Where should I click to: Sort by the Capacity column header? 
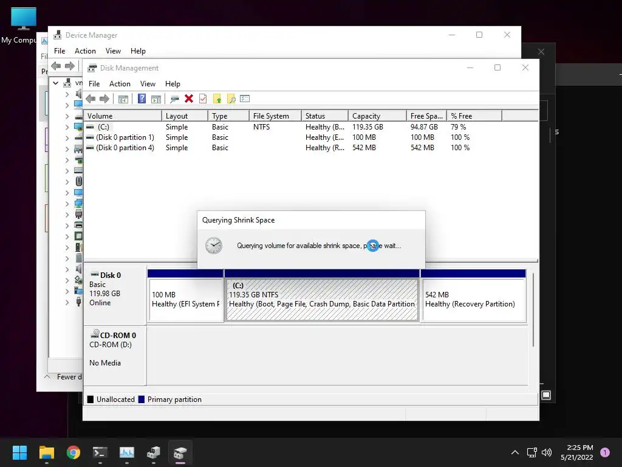click(377, 116)
